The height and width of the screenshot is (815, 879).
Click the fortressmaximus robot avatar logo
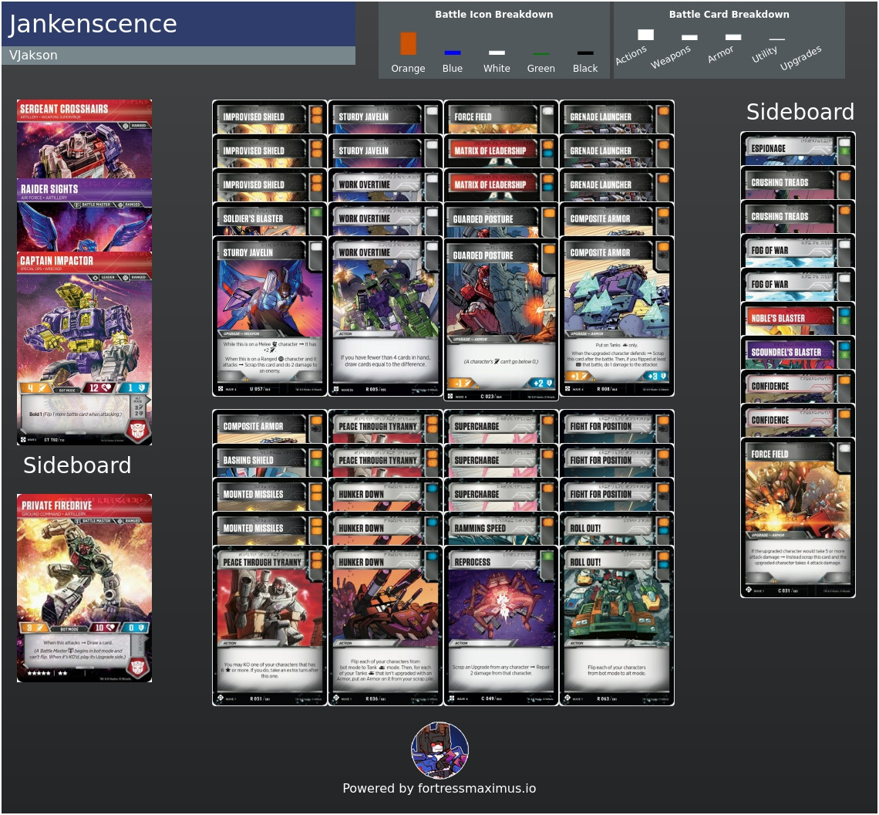pyautogui.click(x=439, y=750)
